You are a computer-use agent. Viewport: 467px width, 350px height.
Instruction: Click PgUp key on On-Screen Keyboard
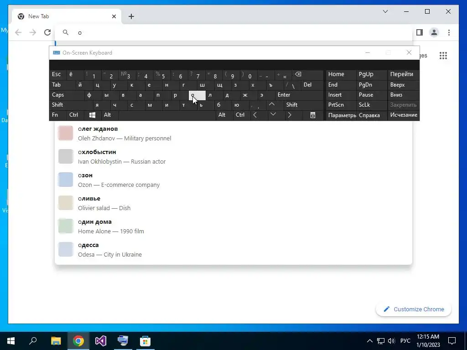coord(372,75)
